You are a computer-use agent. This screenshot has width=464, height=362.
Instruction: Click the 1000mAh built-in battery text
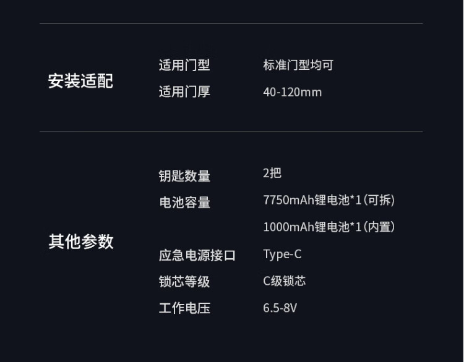[x=312, y=227]
